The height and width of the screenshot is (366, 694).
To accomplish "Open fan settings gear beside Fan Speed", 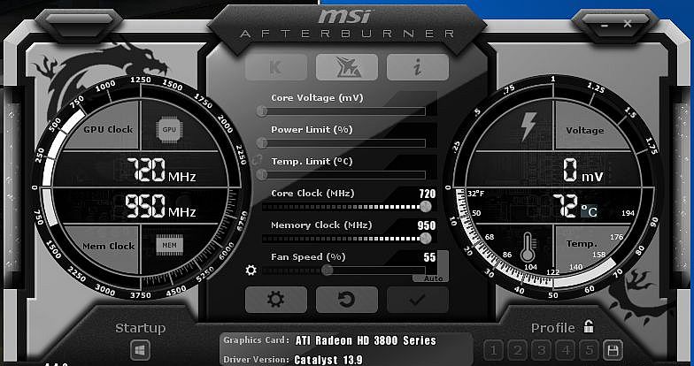I will click(x=251, y=271).
